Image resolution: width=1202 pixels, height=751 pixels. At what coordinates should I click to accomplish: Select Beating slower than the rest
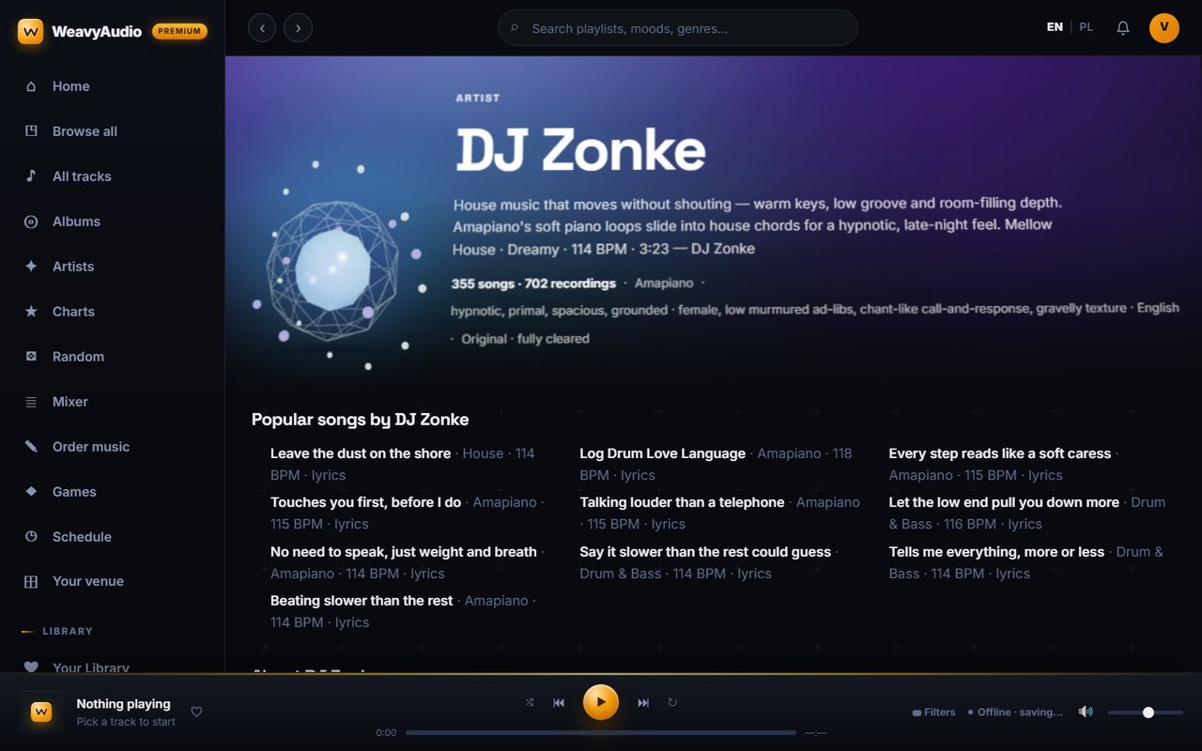tap(362, 601)
